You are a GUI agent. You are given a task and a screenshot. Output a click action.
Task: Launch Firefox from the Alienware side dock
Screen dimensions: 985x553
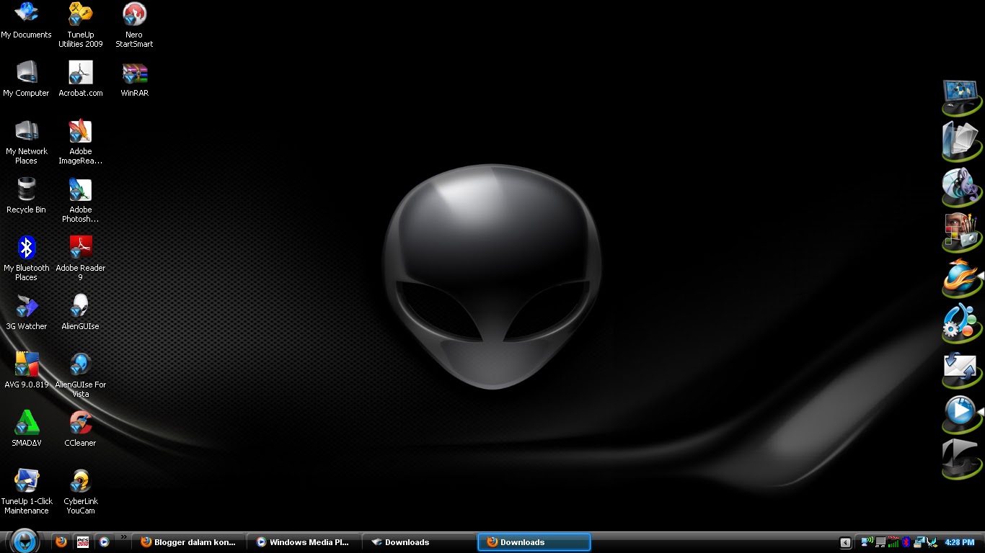tap(961, 277)
